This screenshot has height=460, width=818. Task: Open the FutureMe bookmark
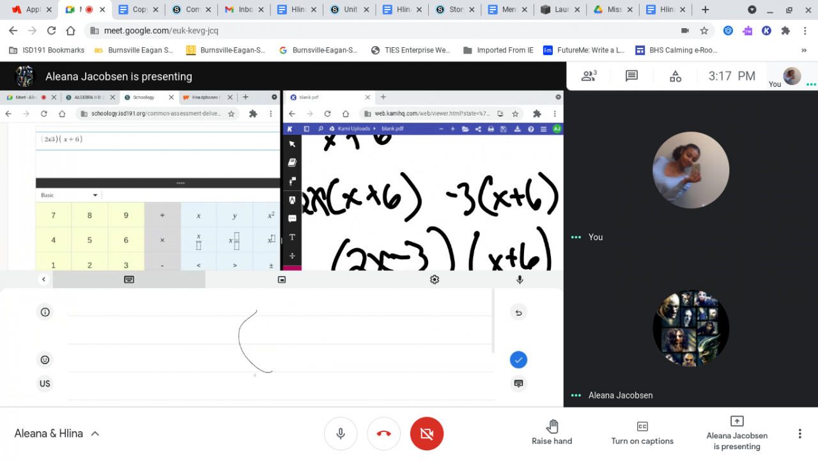tap(583, 50)
